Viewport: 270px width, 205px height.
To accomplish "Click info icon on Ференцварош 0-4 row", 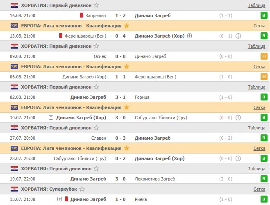I will point(238,36).
